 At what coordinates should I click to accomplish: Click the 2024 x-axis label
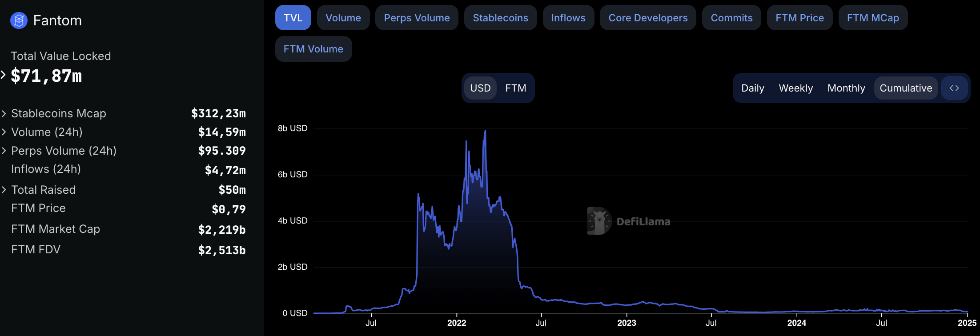click(x=796, y=323)
